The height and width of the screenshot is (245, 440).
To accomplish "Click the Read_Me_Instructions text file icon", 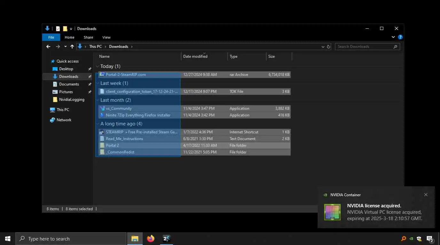I will [x=102, y=139].
